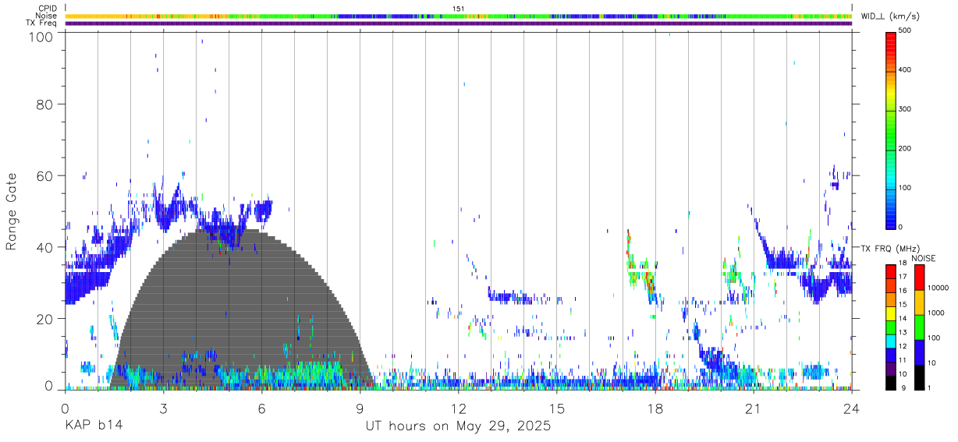Screen dimensions: 958x442
Task: Click the 500 label on width colorbar
Action: [x=905, y=30]
